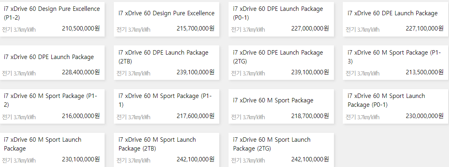449x167 pixels.
Task: Click the 239,100,000원 price on DPE Launch (2TG)
Action: coord(310,72)
